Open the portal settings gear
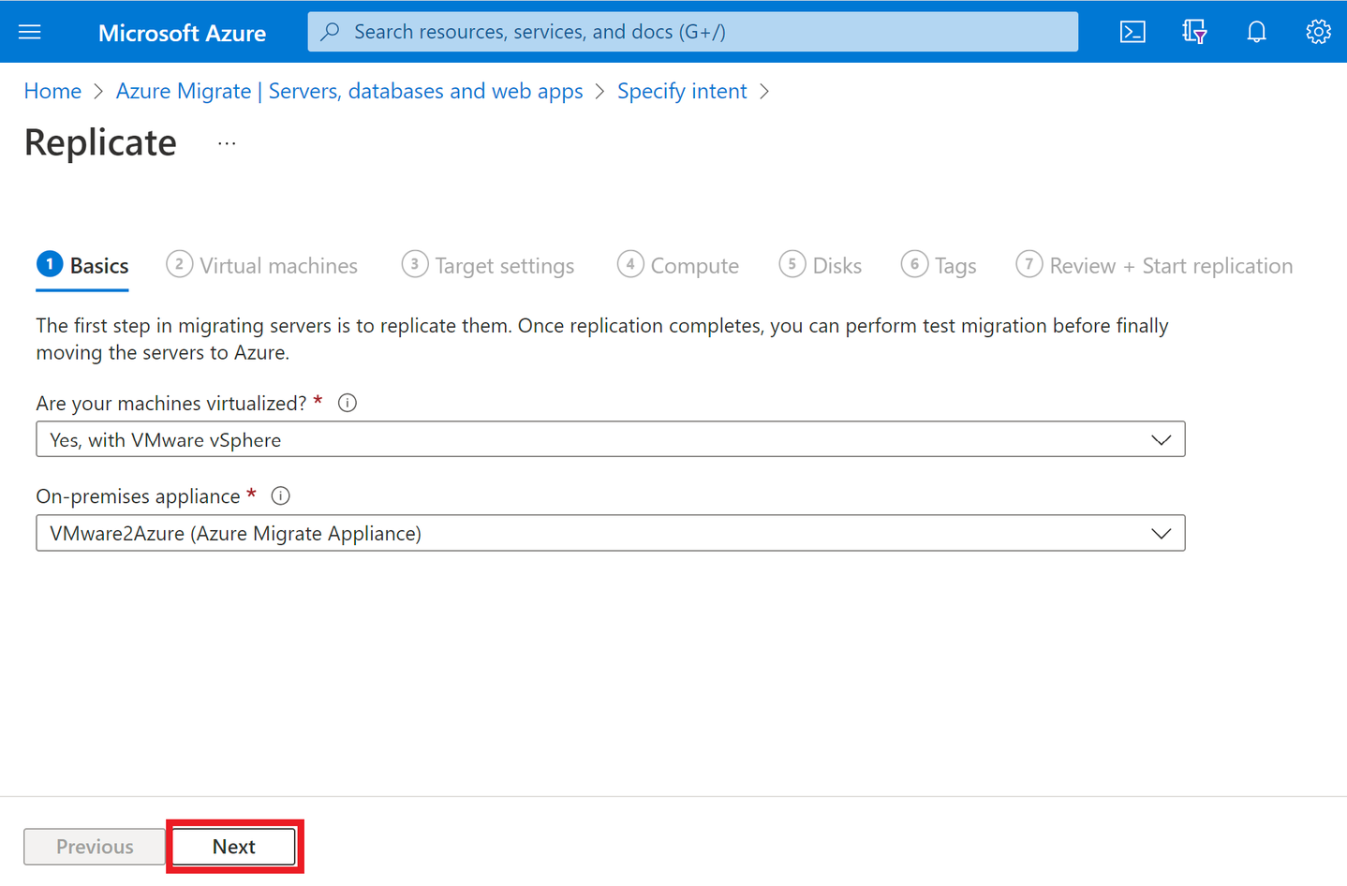The height and width of the screenshot is (886, 1347). (1318, 32)
